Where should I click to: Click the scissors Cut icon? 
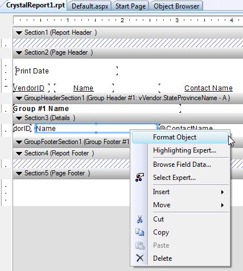pos(139,219)
